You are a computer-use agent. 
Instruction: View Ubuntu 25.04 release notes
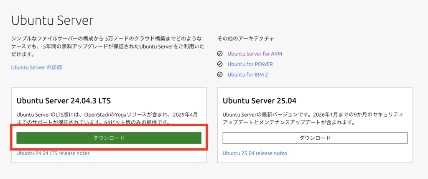point(255,153)
